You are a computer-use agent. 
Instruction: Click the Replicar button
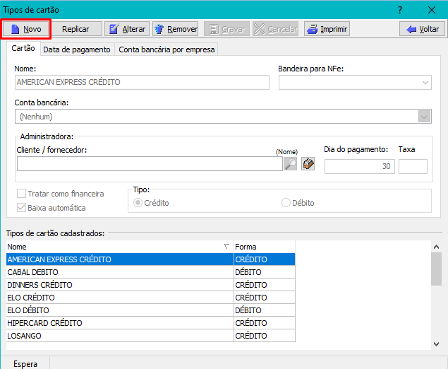pyautogui.click(x=75, y=29)
